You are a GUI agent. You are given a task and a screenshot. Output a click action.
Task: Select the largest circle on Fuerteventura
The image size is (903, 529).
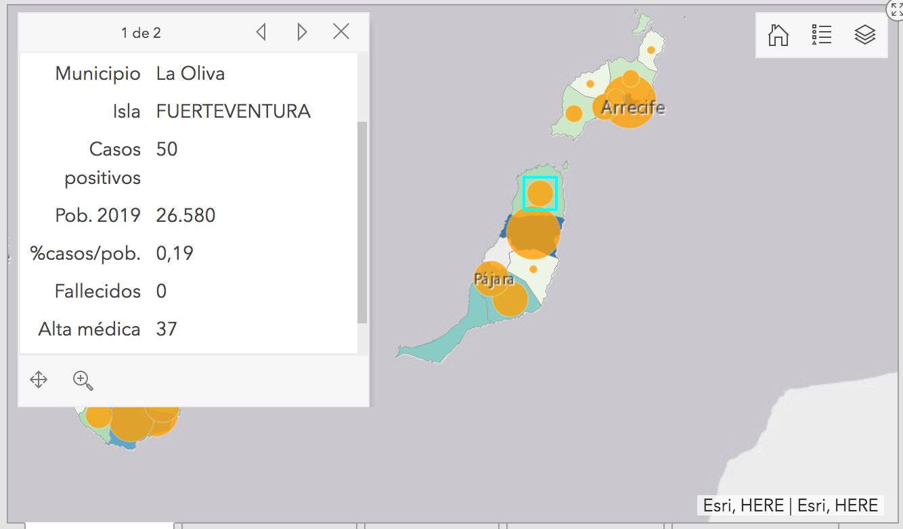(x=533, y=233)
